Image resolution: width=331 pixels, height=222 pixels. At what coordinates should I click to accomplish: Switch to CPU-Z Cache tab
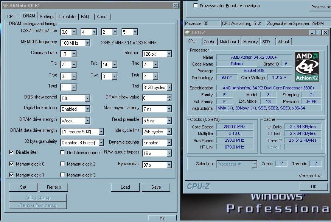tap(210, 42)
